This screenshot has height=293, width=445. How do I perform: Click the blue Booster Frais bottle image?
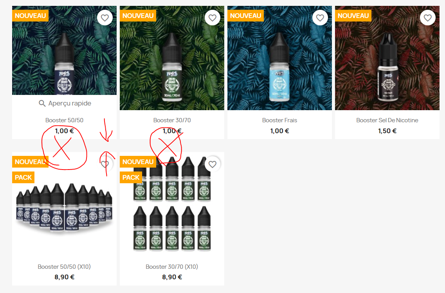pos(279,58)
